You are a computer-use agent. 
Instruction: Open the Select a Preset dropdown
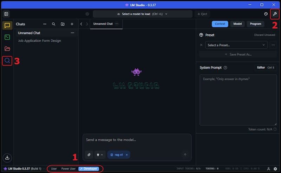coord(236,45)
